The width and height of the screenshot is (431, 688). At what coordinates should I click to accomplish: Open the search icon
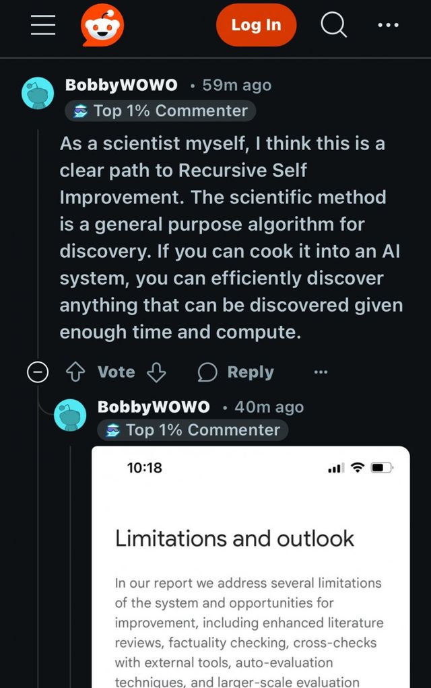point(333,24)
